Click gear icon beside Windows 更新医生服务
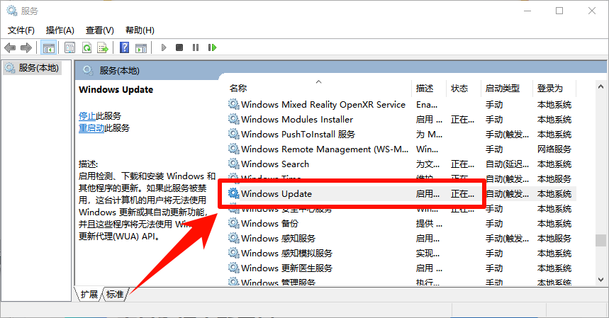 (x=233, y=268)
